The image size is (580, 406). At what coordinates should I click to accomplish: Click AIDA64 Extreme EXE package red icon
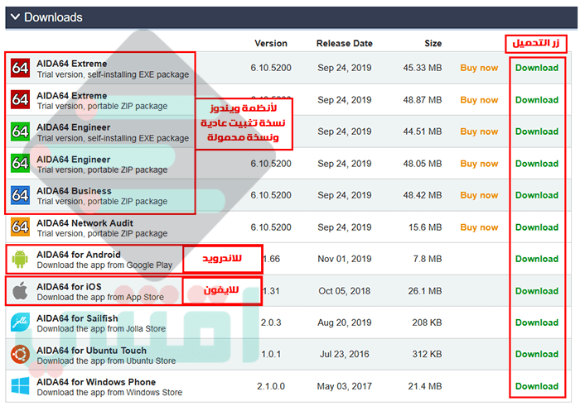click(x=20, y=68)
